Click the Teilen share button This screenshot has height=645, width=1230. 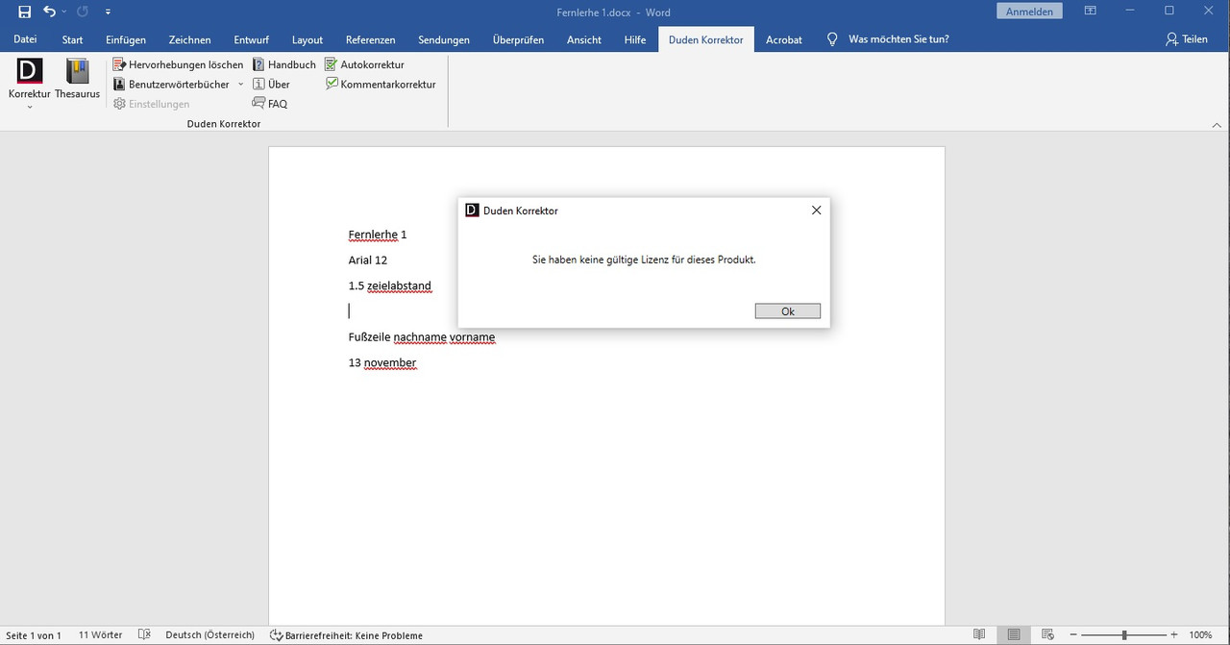point(1187,39)
